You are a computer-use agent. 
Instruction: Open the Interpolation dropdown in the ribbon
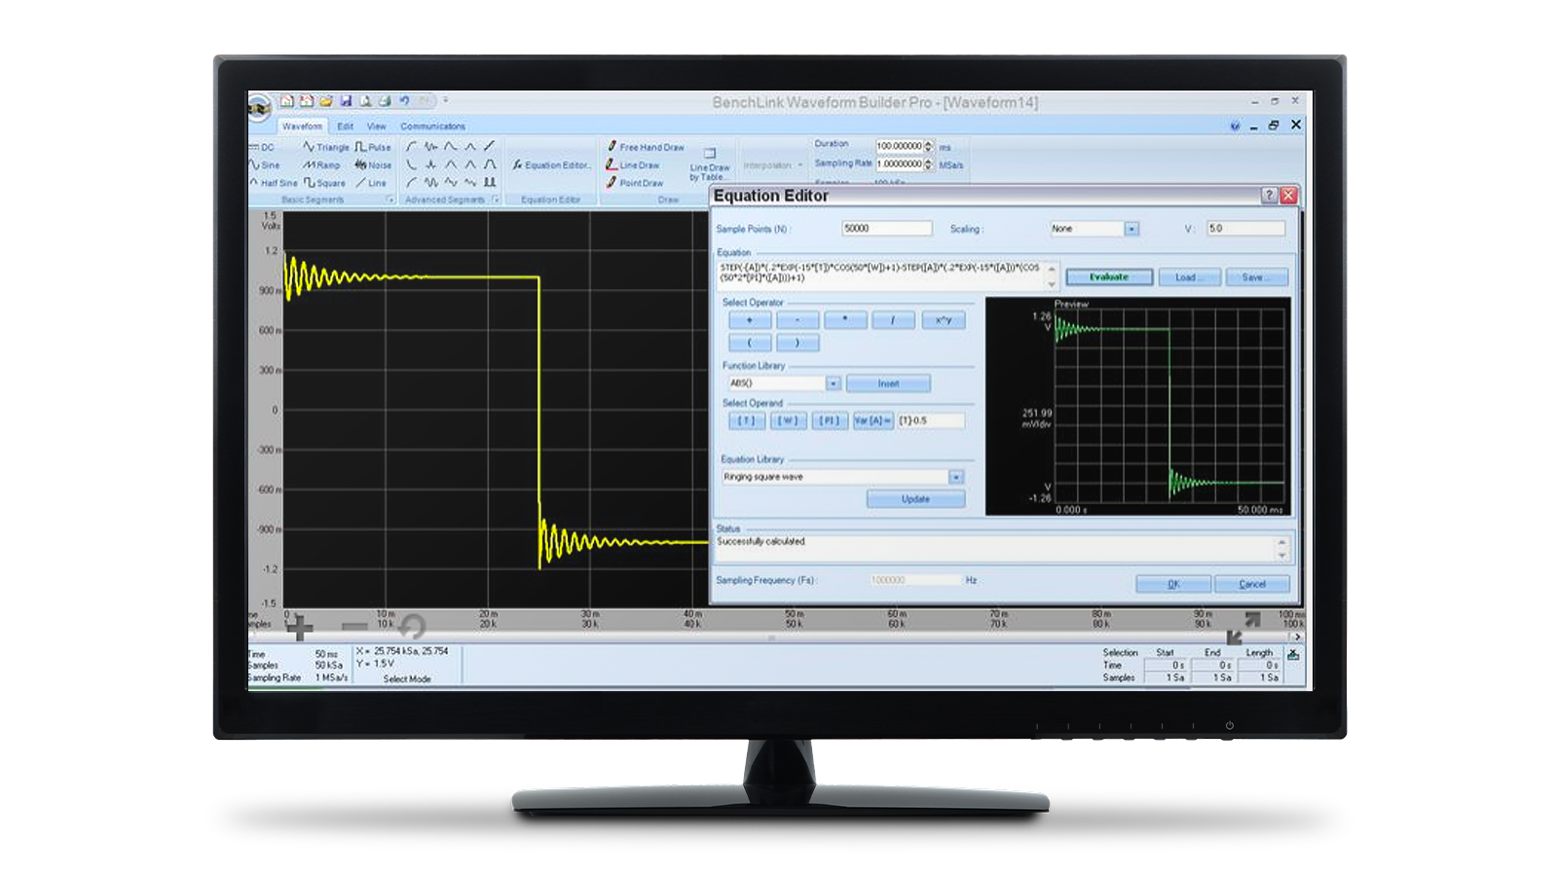773,165
